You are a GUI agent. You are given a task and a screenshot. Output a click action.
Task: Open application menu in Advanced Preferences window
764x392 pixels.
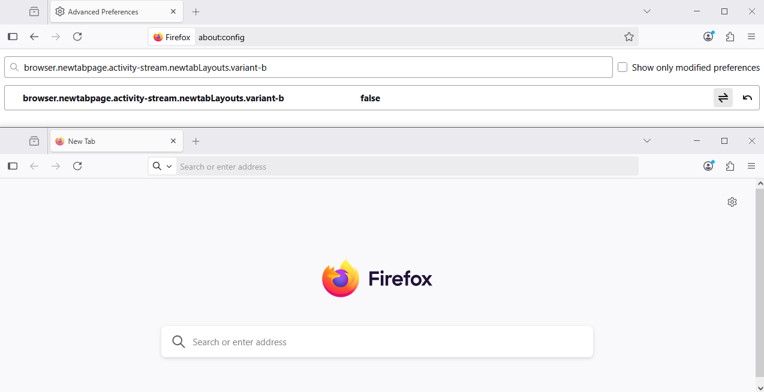click(751, 37)
